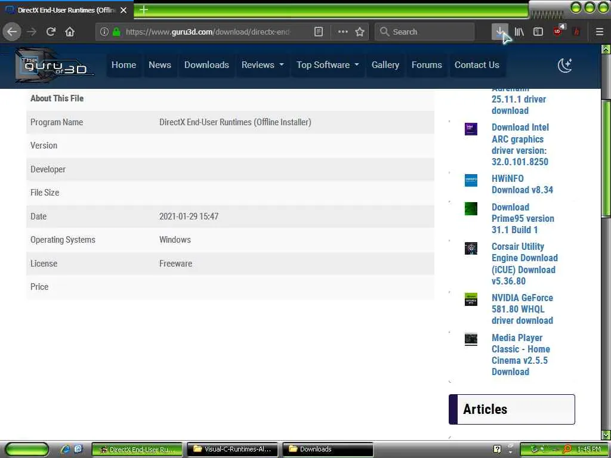Screen dimensions: 611x458
Task: Bookmark this page with the star icon
Action: 360,32
